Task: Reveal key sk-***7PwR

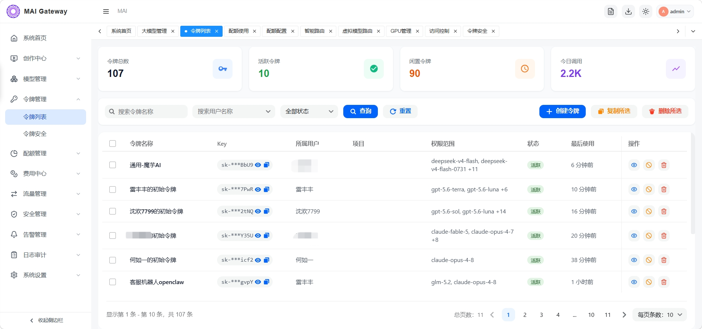Action: coord(258,190)
